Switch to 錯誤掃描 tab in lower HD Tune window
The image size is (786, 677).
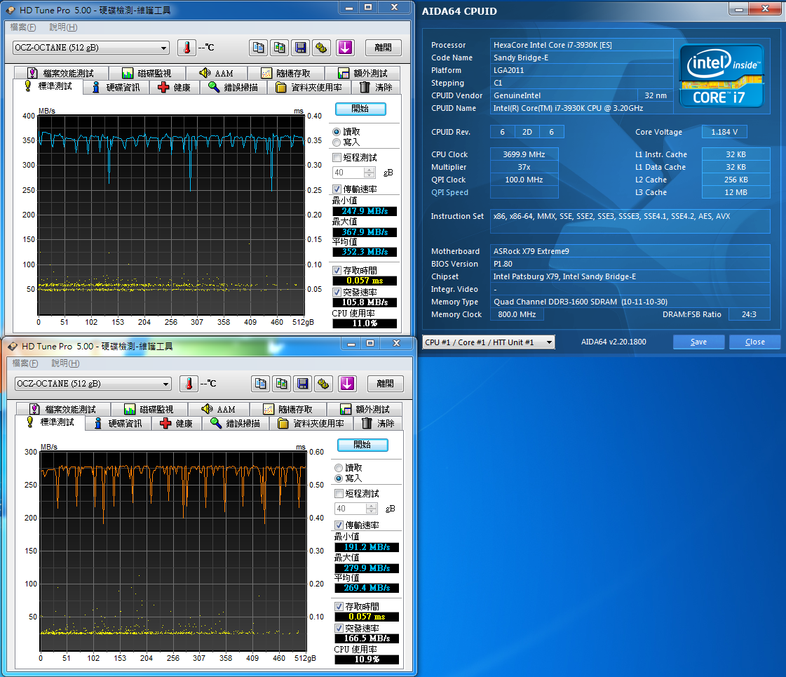click(x=236, y=423)
